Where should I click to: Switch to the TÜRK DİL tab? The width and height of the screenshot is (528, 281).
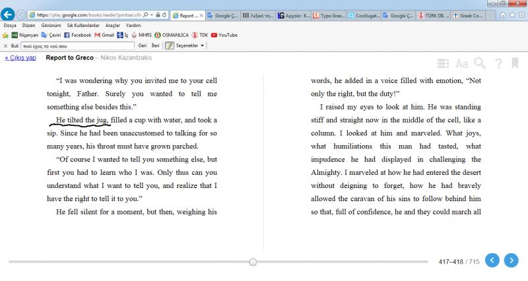coord(433,15)
